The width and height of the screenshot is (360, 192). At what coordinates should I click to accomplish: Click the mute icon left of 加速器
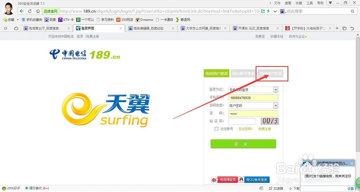(x=261, y=188)
